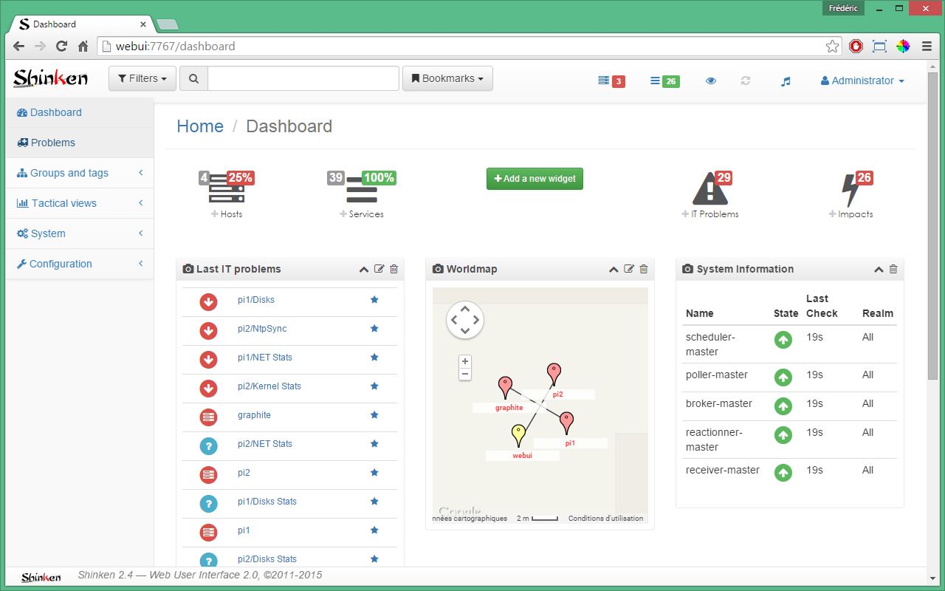Image resolution: width=945 pixels, height=591 pixels.
Task: Edit the Last IT problems widget
Action: tap(379, 269)
